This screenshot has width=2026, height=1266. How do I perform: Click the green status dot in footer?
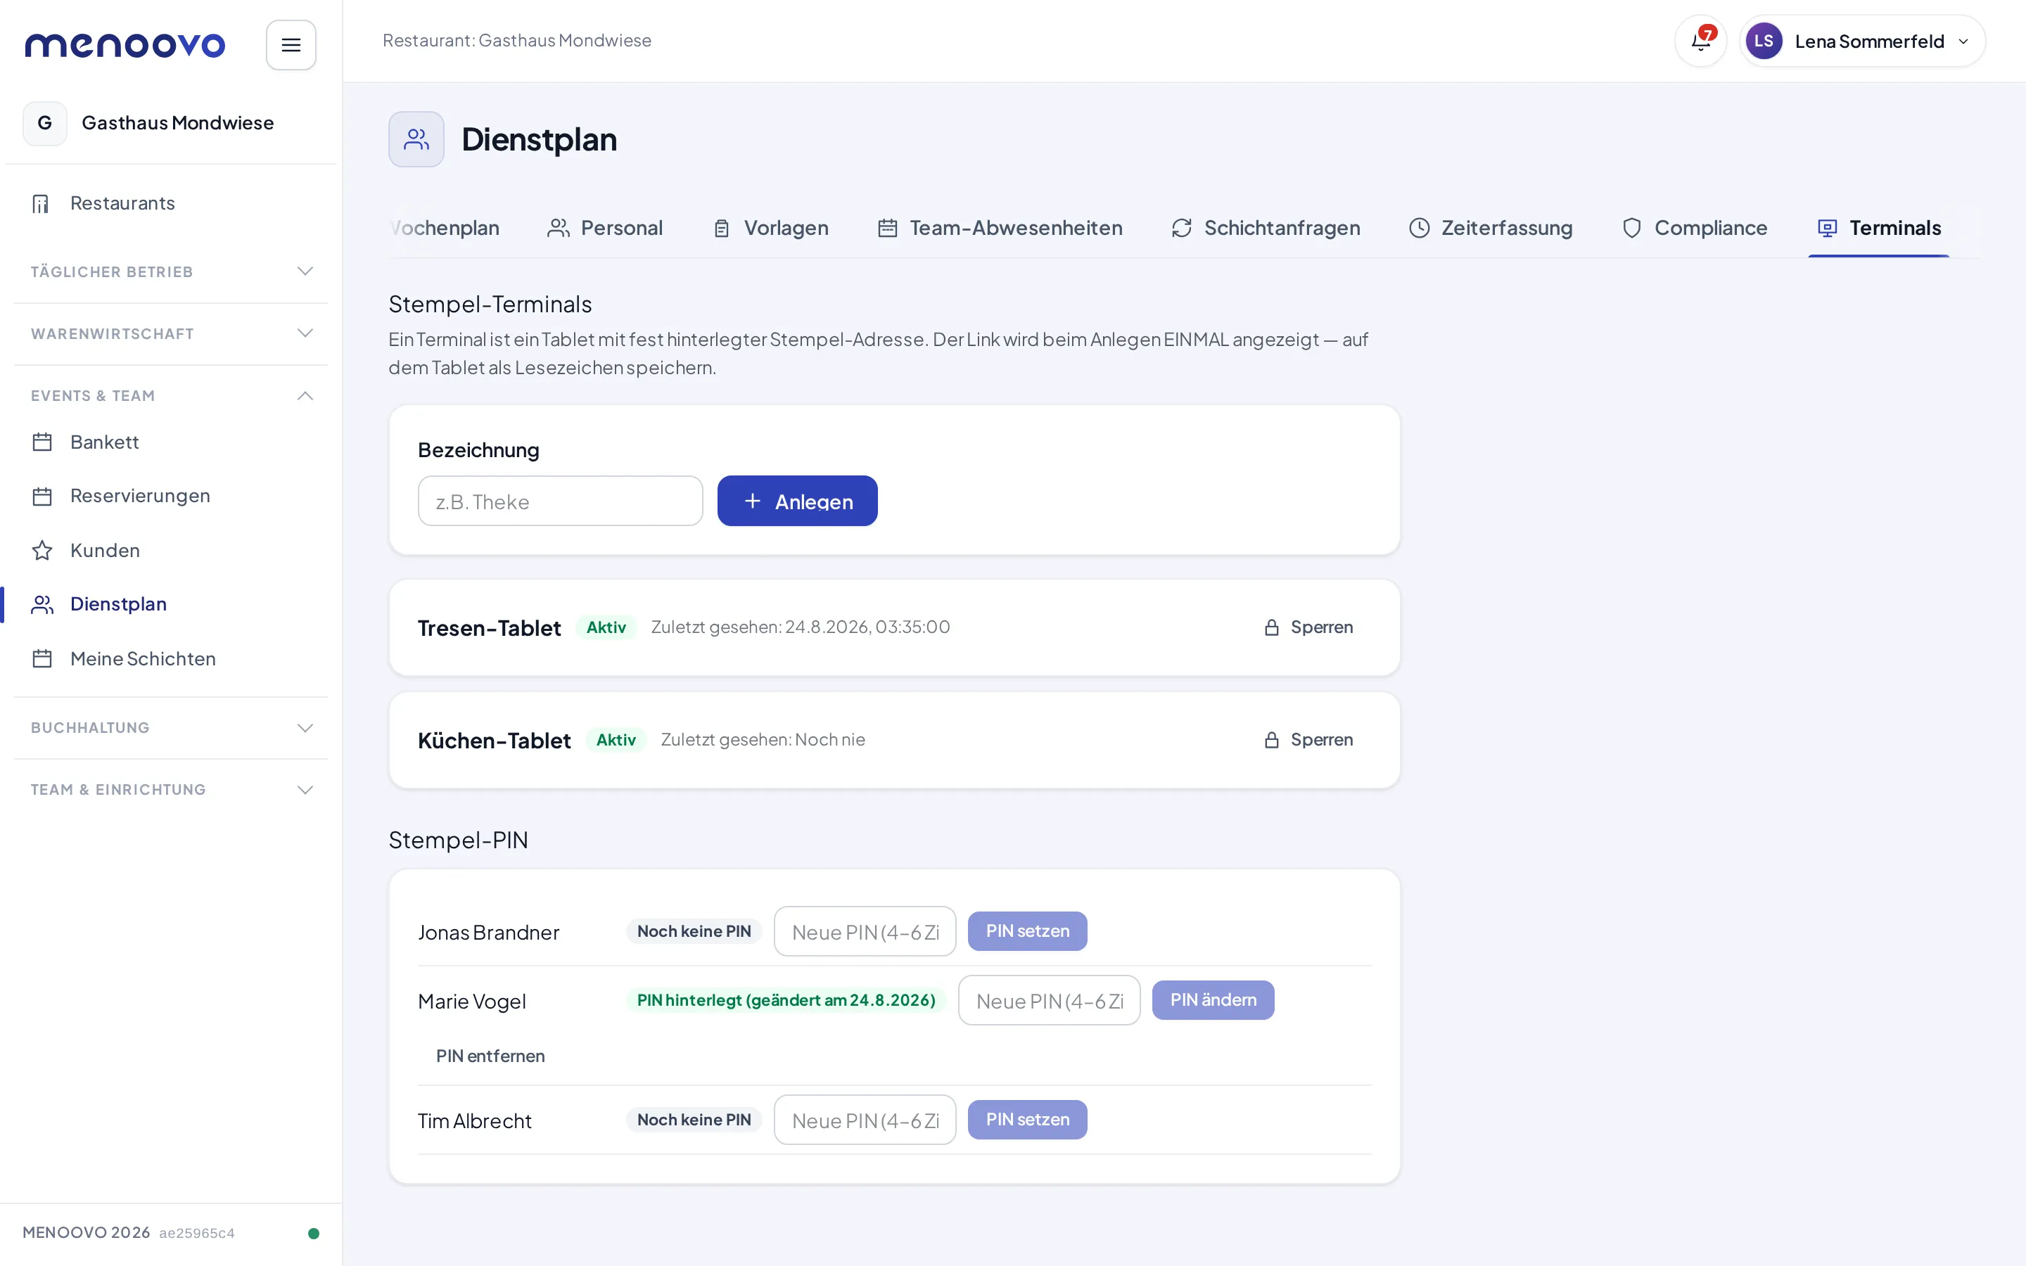314,1234
